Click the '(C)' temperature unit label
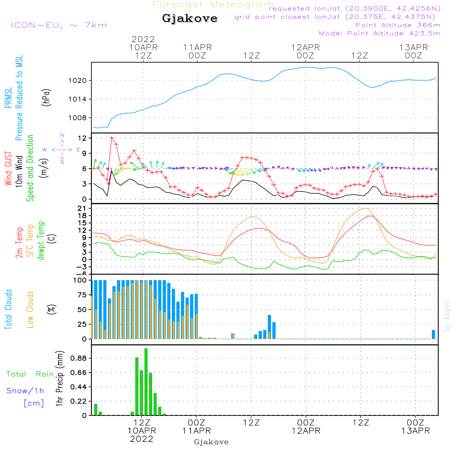Image resolution: width=457 pixels, height=457 pixels. point(52,239)
